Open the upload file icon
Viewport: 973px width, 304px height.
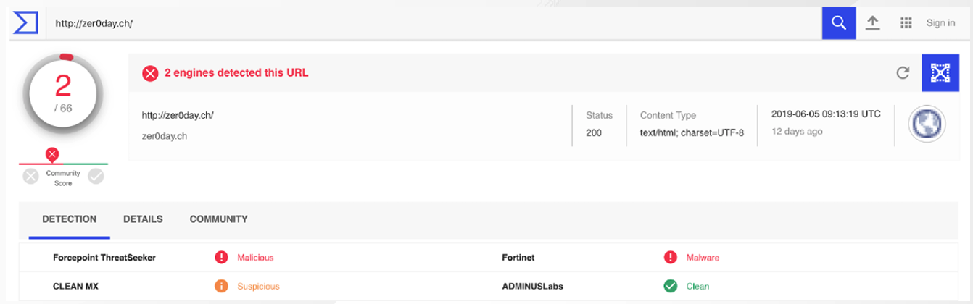pyautogui.click(x=873, y=23)
